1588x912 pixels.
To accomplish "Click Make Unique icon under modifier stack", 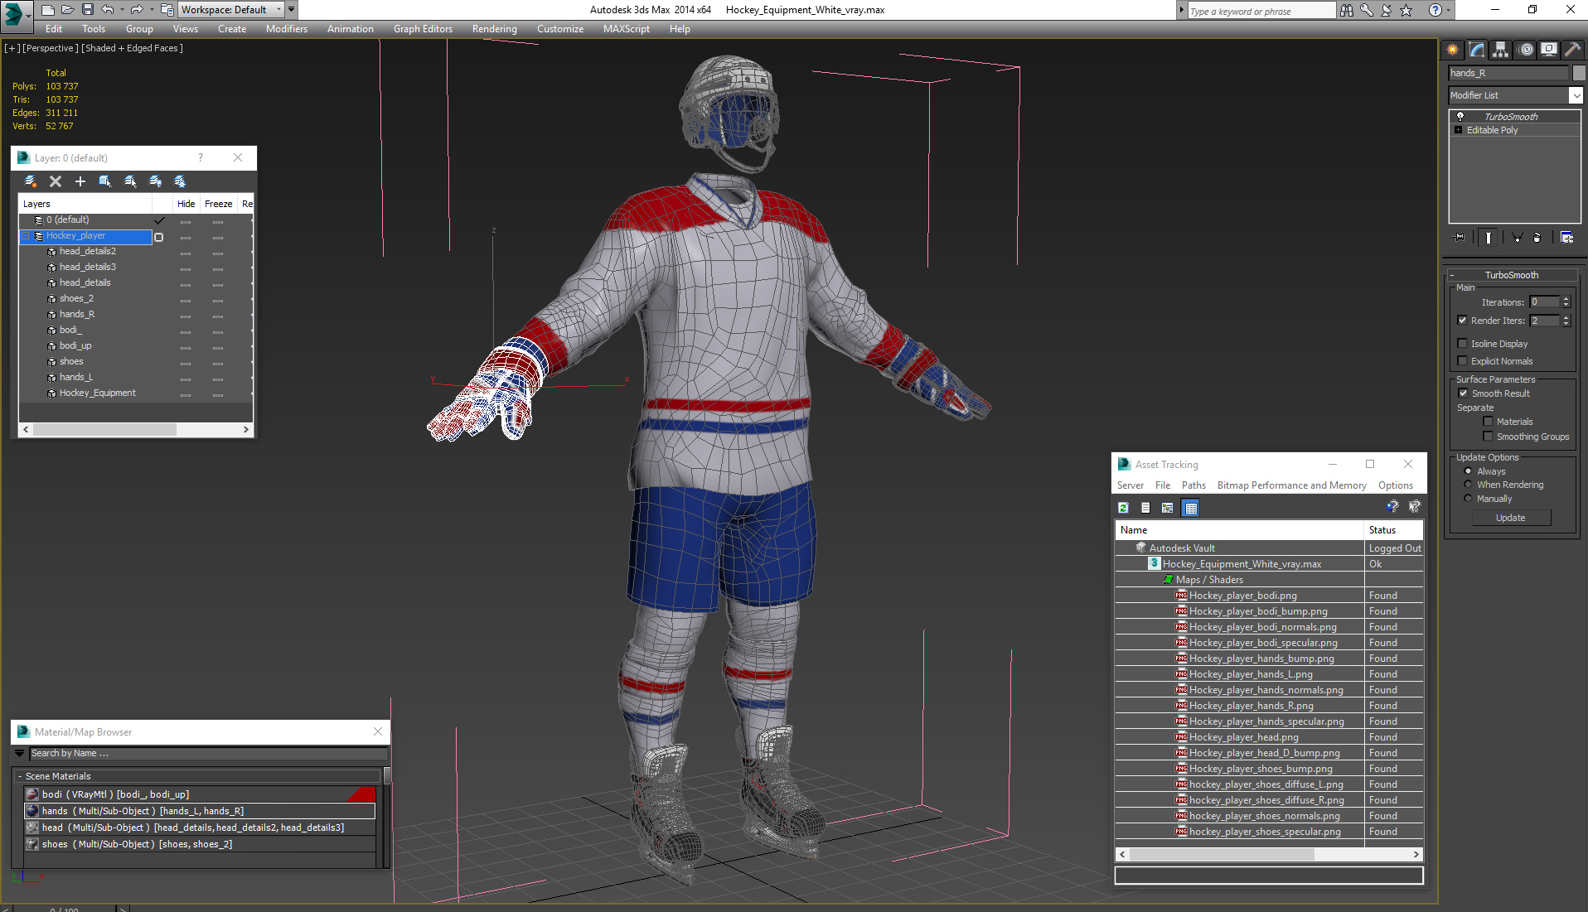I will point(1518,238).
